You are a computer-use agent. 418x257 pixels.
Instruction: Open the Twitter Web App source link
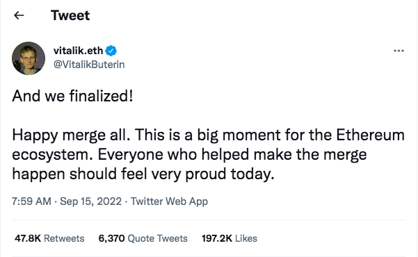169,201
